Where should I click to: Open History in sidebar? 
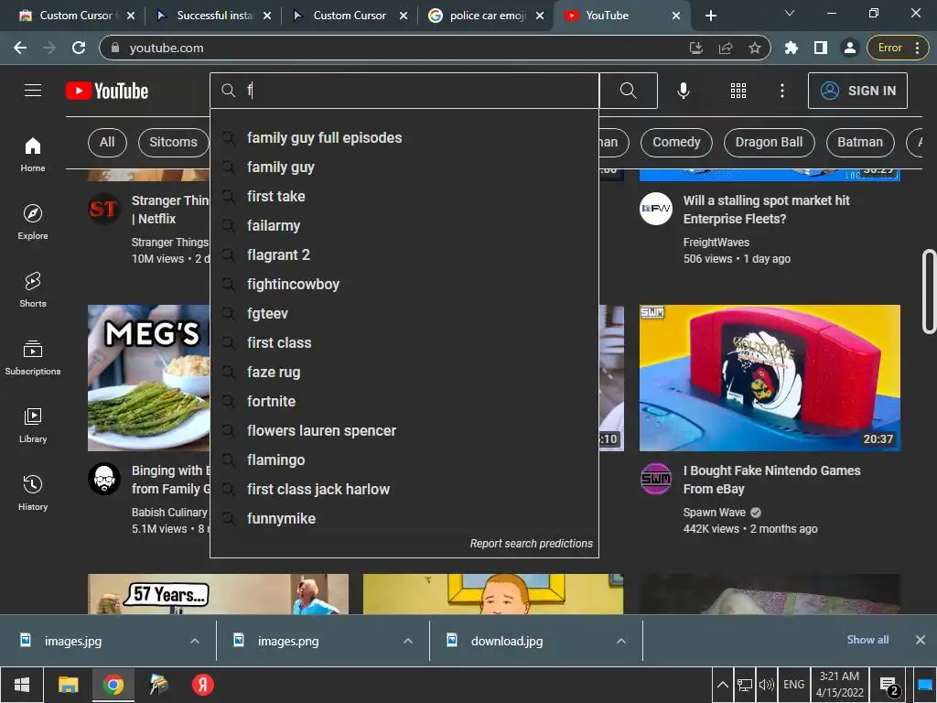(x=33, y=492)
